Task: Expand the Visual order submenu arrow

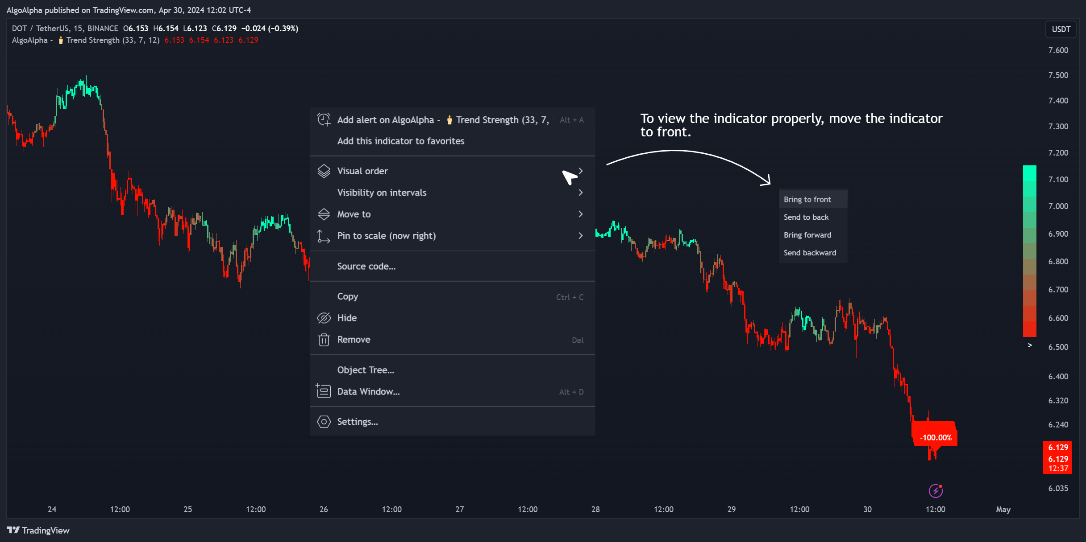Action: (580, 171)
